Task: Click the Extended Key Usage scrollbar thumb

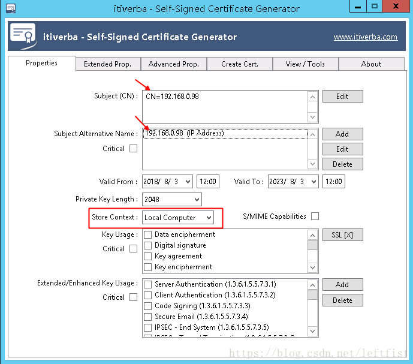Action: tap(313, 295)
